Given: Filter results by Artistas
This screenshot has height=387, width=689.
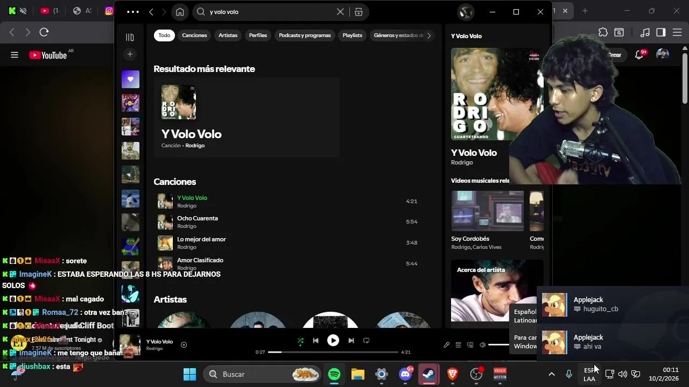Looking at the screenshot, I should coord(228,35).
